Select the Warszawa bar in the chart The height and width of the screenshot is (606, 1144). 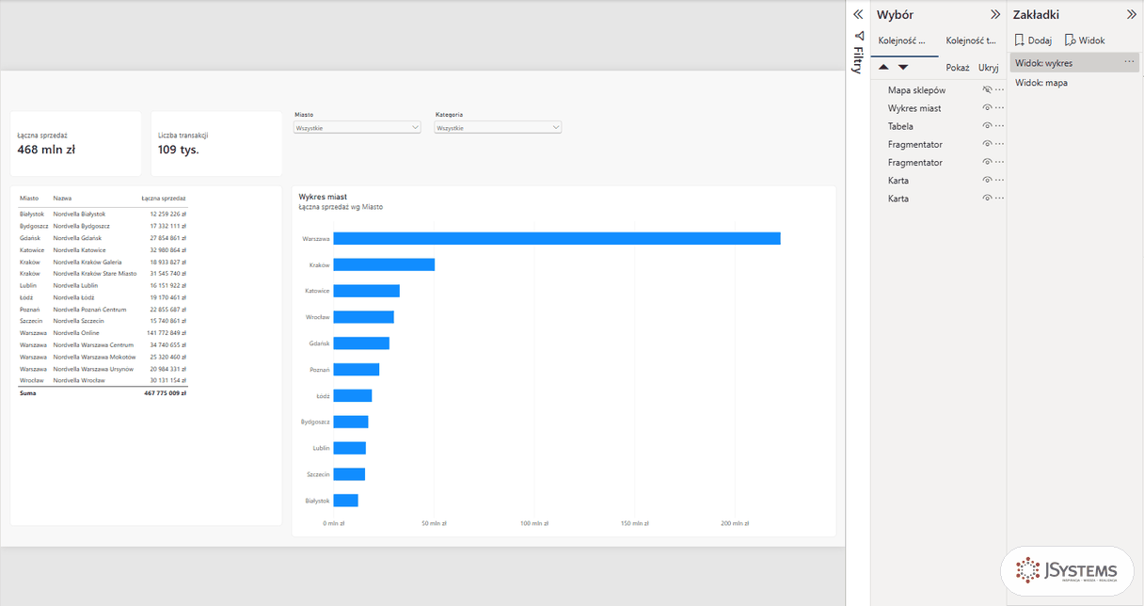[x=557, y=239]
